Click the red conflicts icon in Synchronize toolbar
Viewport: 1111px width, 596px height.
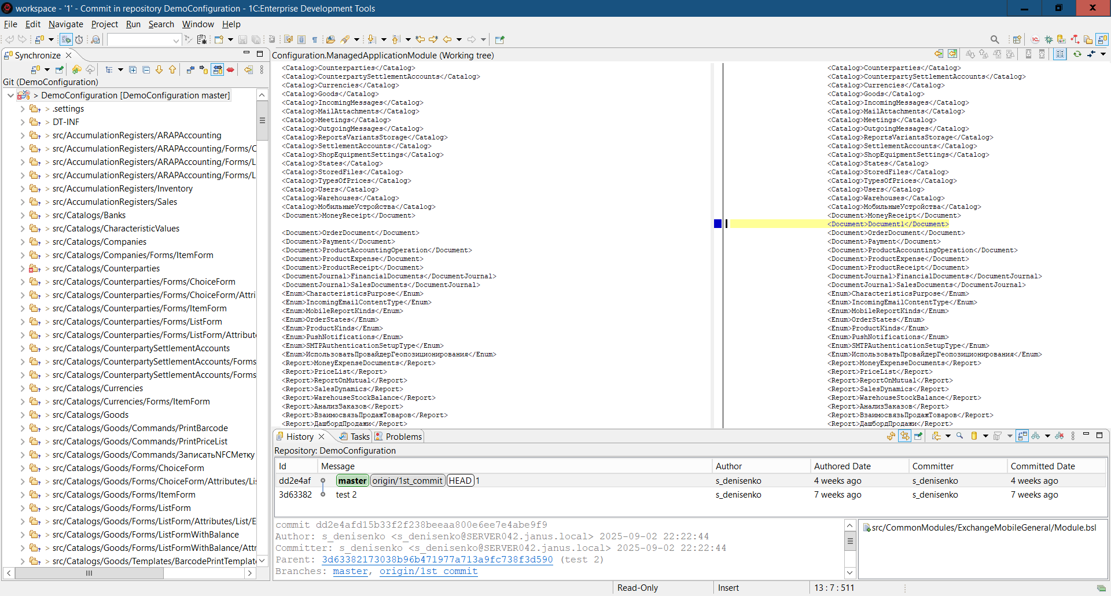230,70
